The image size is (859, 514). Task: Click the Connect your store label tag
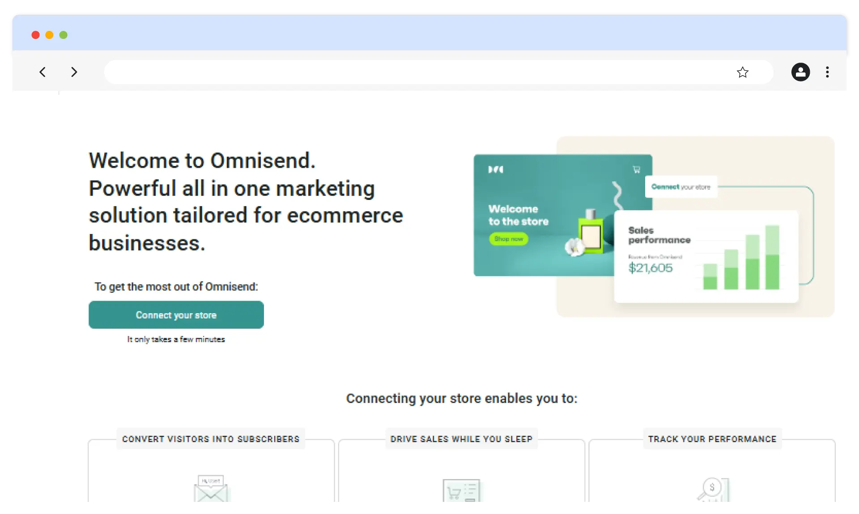[x=680, y=187]
